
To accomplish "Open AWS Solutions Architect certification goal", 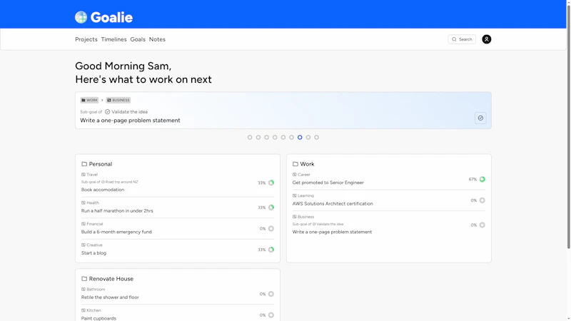I will click(x=333, y=203).
